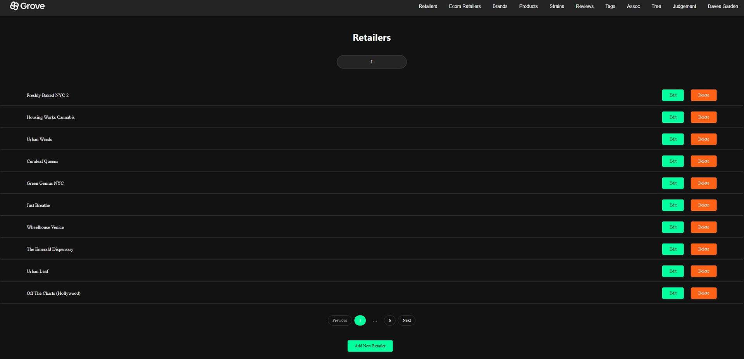The image size is (744, 359).
Task: Delete the Urban Weeds retailer
Action: (x=703, y=139)
